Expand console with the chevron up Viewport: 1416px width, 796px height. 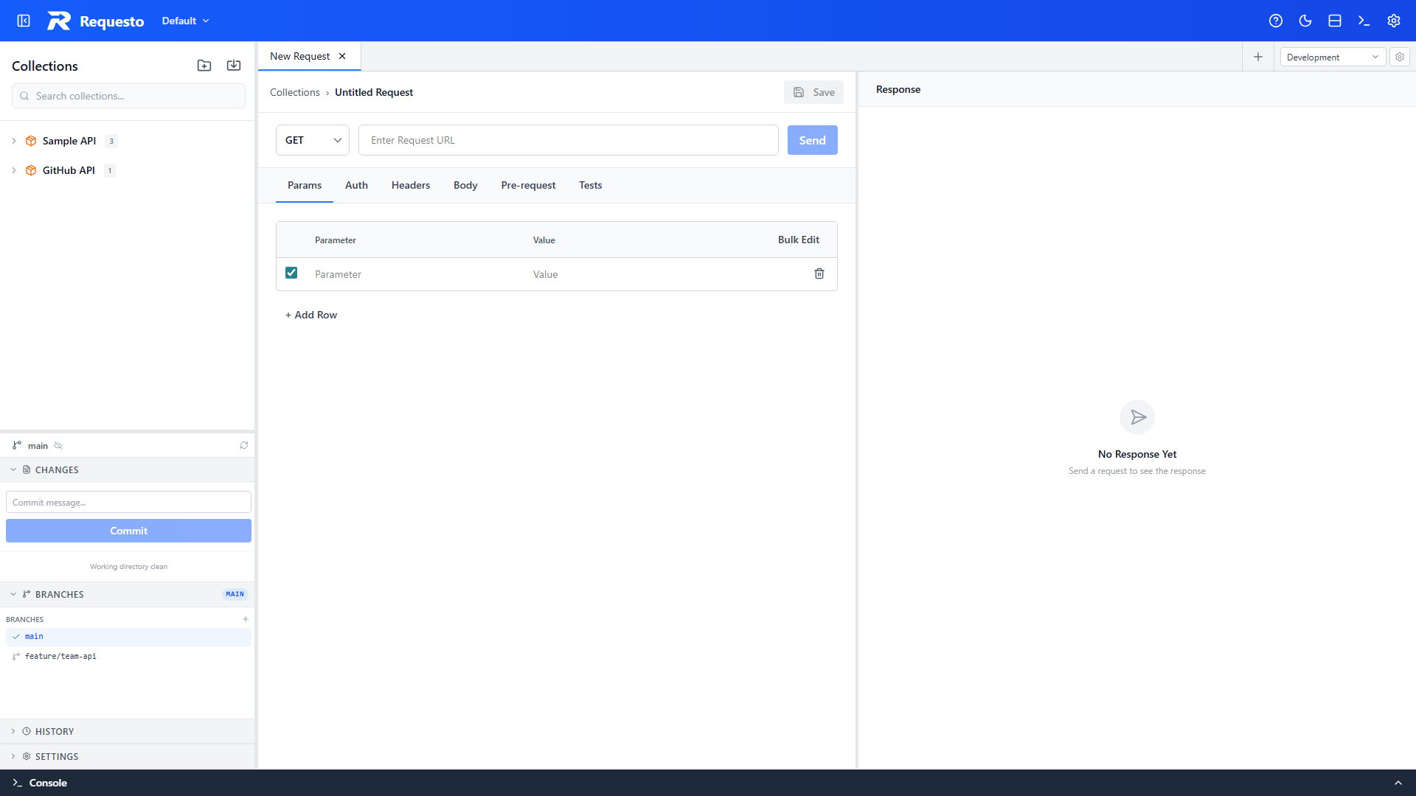pos(1398,783)
